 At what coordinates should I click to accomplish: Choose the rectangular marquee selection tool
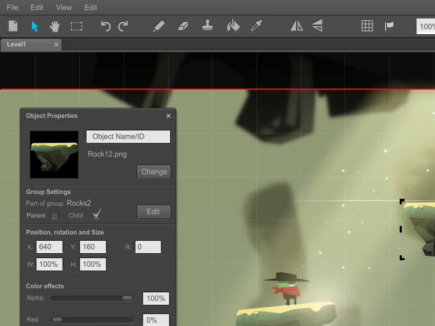pos(76,26)
